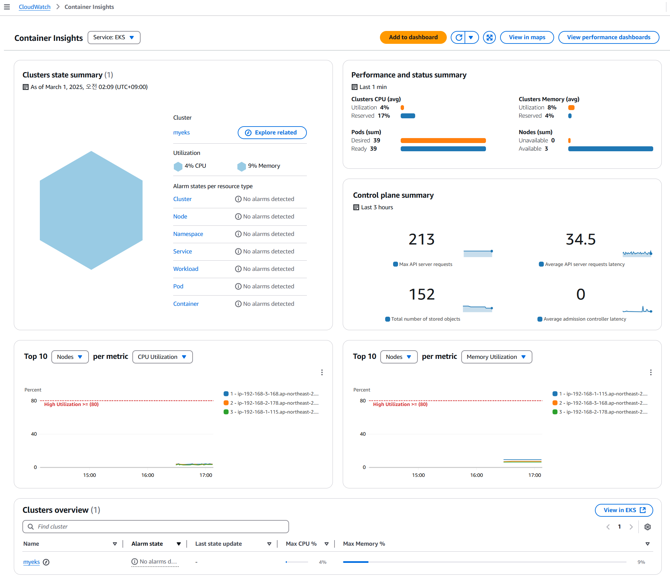Viewport: 670px width, 579px height.
Task: Click Max CPU % progress bar for myeks
Action: click(297, 562)
